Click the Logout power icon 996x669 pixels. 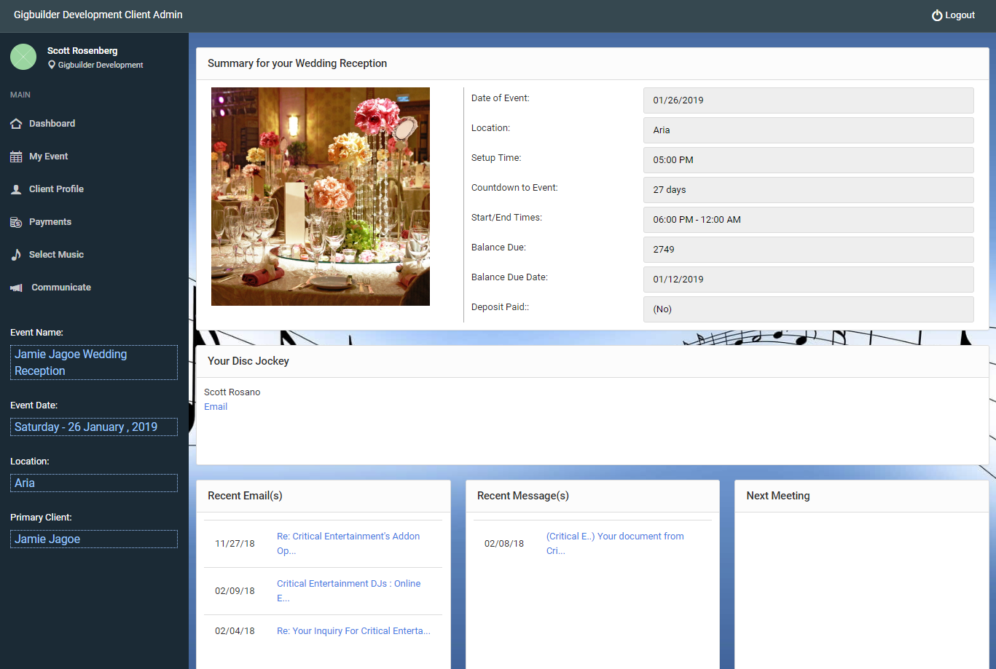937,15
